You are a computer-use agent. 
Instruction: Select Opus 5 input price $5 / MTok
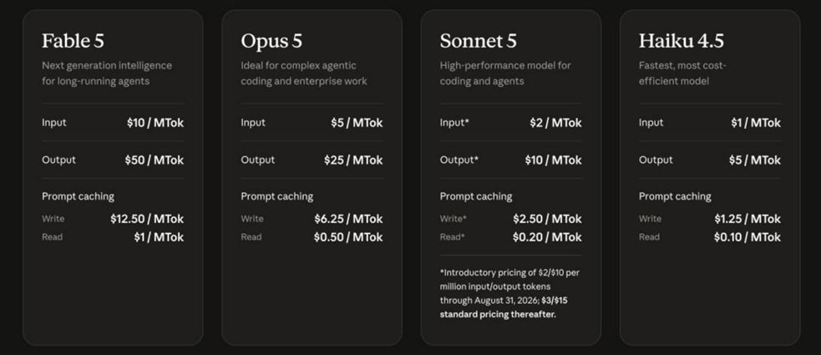[357, 123]
